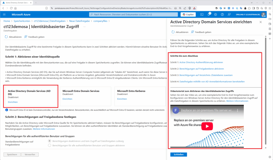Click the panel scrollbar down arrow

266,148
